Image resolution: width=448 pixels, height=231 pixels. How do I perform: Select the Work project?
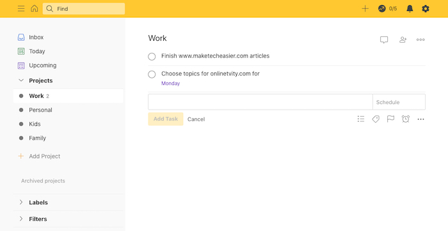pos(68,96)
